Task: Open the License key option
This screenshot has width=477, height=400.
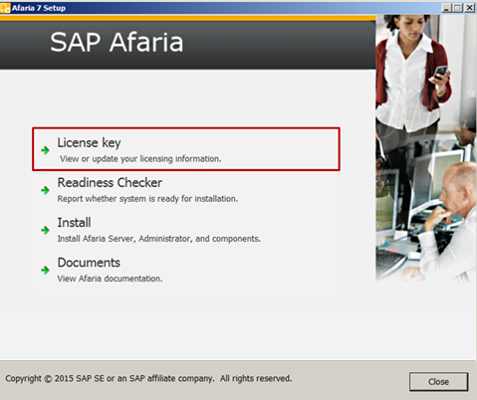Action: (x=89, y=143)
